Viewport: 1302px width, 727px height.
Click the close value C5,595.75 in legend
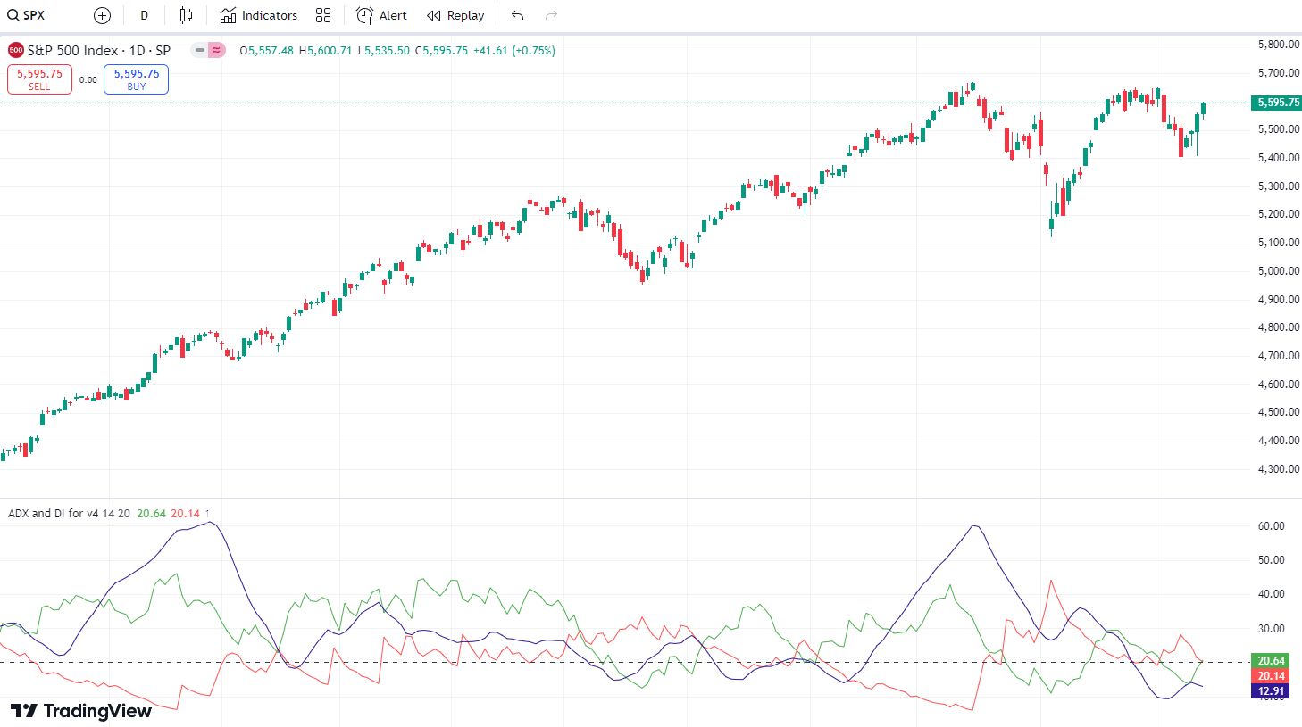point(441,51)
